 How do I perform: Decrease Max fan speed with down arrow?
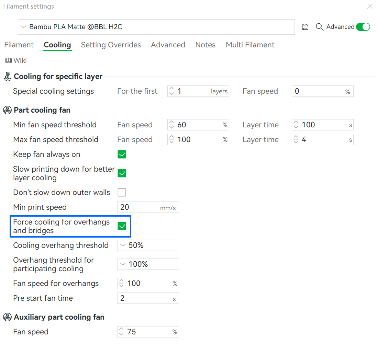pos(171,142)
